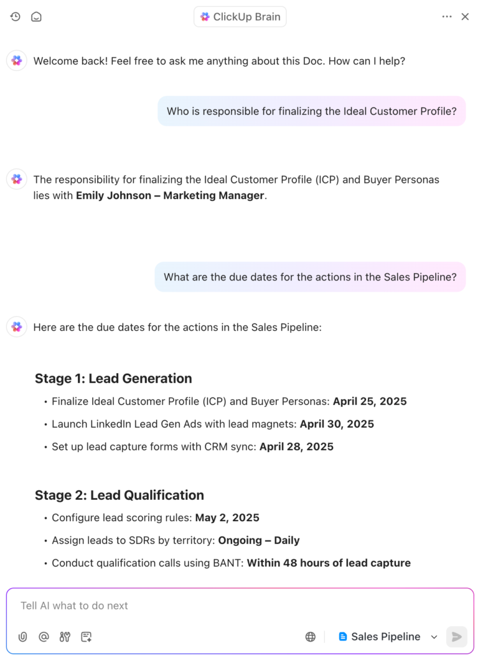Click the AI avatar next to the welcome message
Screen dimensions: 478x661
[x=16, y=60]
